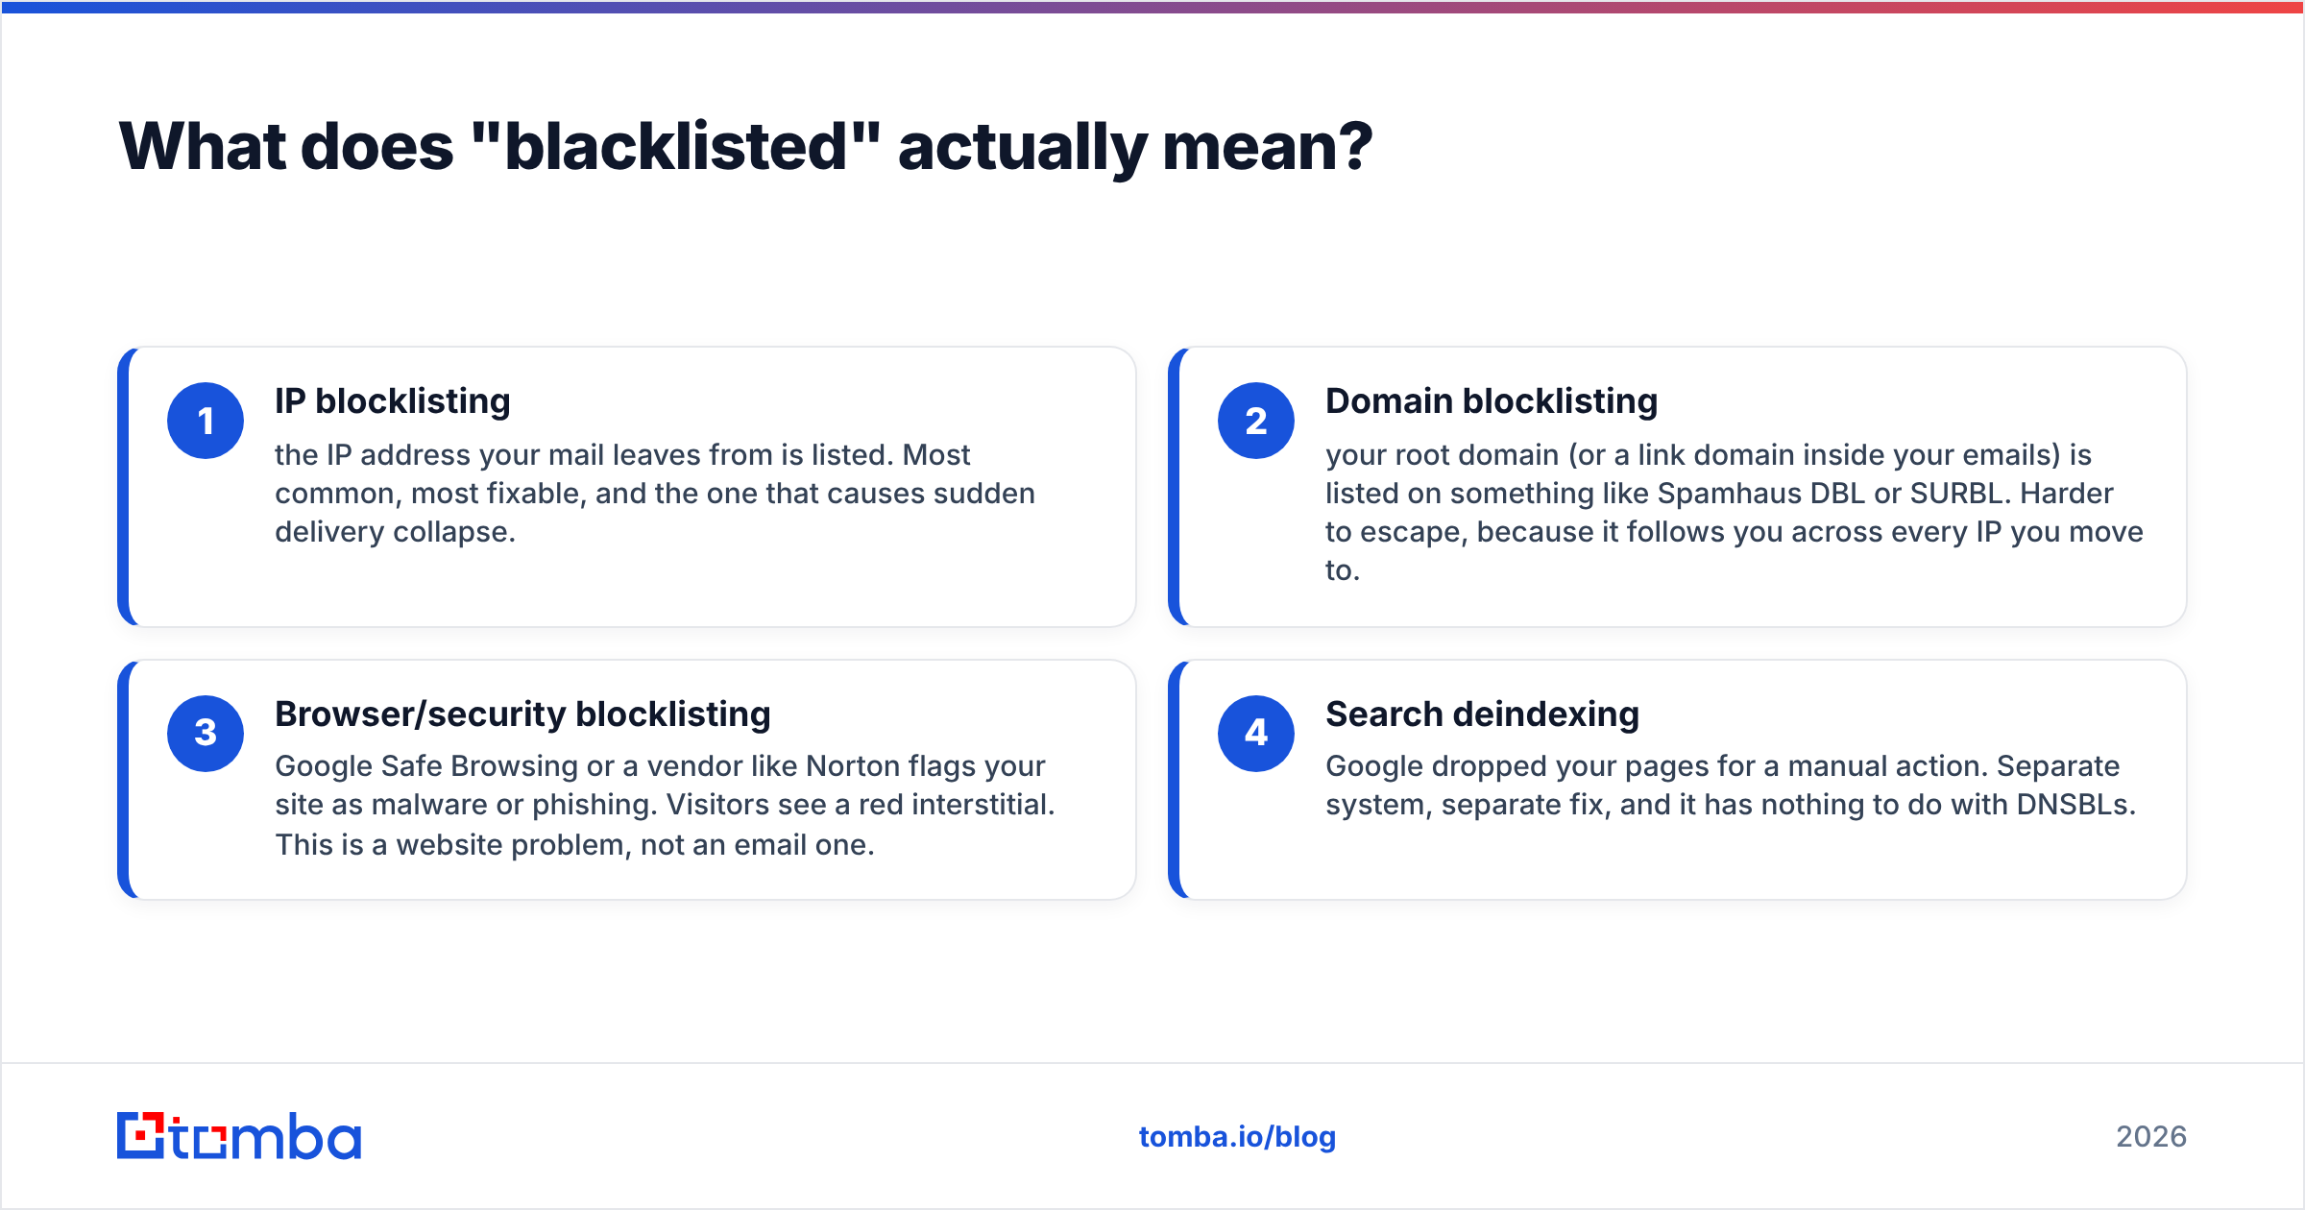Click the number 1 circle badge

pyautogui.click(x=206, y=421)
